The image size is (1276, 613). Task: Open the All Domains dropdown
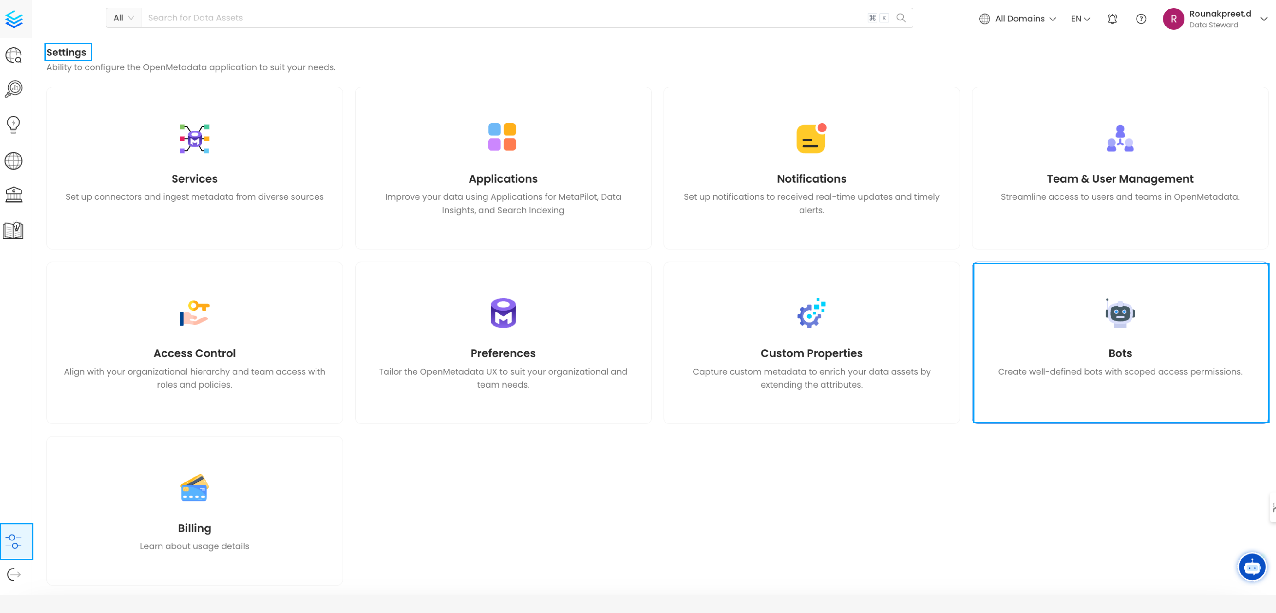click(1017, 18)
